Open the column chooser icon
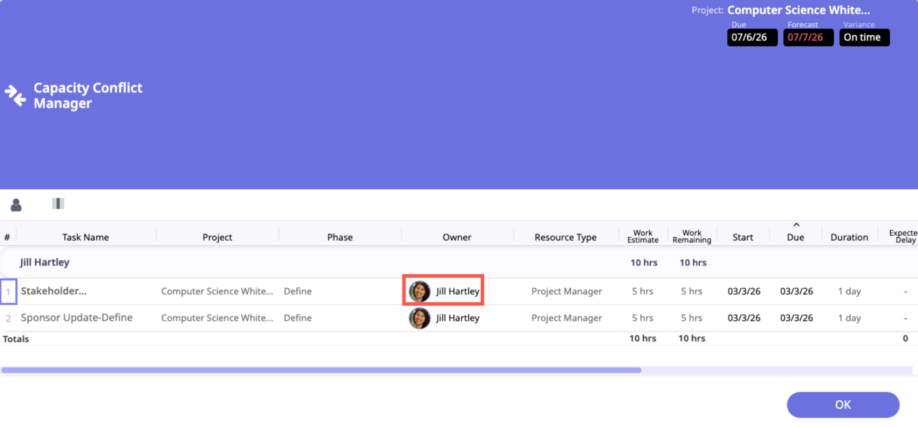 pyautogui.click(x=58, y=204)
